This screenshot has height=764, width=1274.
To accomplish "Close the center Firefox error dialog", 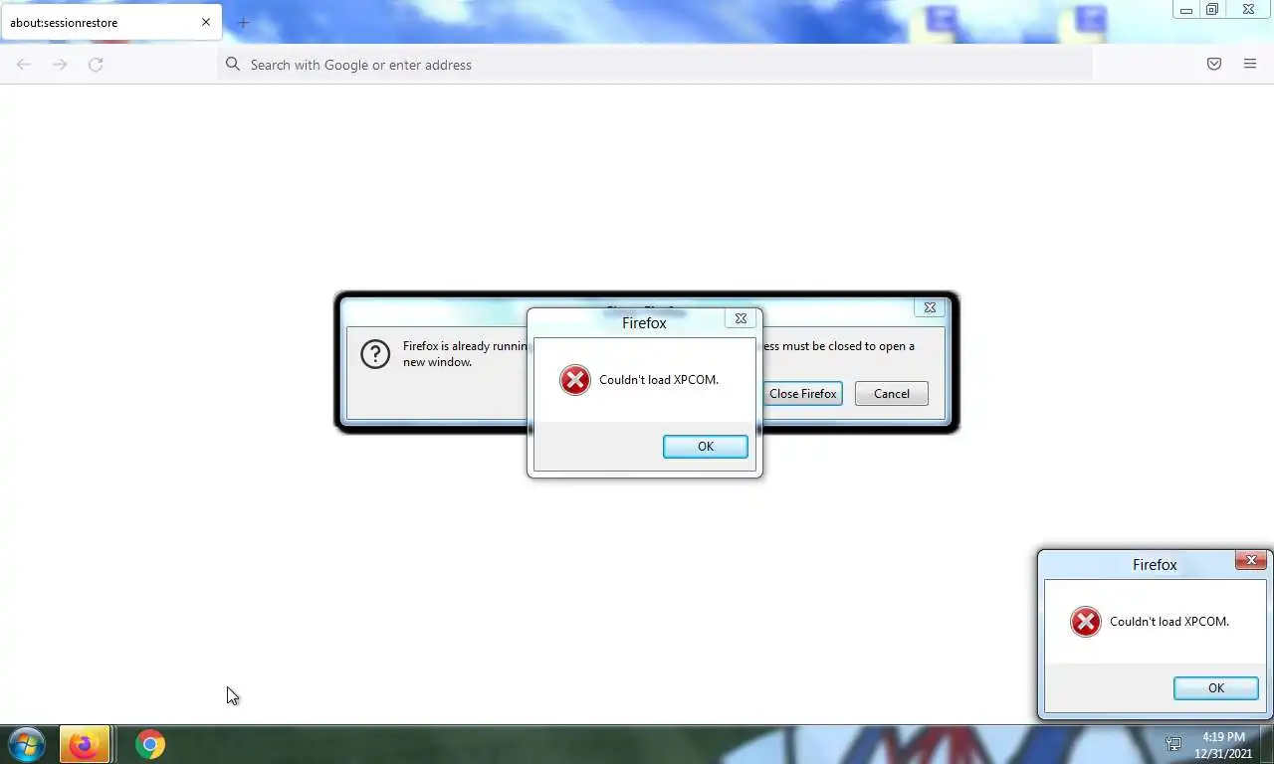I will 741,318.
